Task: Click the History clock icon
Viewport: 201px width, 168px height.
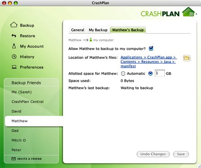Action: tap(14, 57)
